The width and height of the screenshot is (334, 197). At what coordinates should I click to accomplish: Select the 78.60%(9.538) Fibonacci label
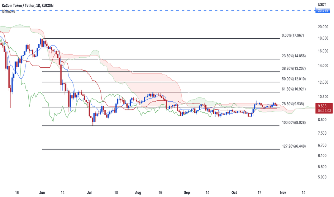click(x=293, y=104)
